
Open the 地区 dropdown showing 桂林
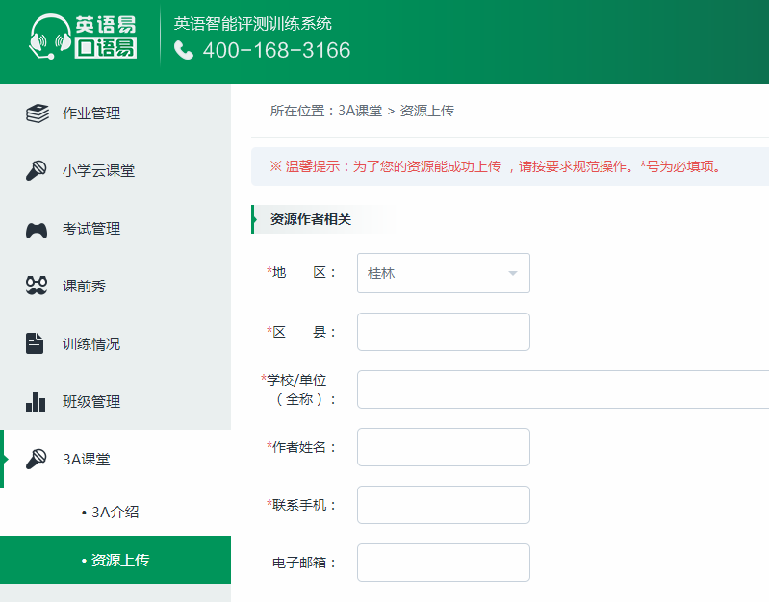444,273
